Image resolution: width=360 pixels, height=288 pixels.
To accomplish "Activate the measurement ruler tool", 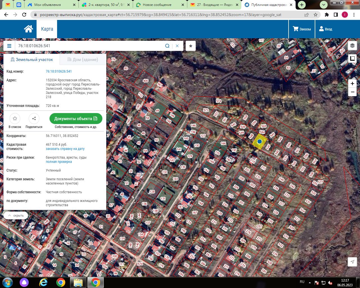I will click(352, 58).
